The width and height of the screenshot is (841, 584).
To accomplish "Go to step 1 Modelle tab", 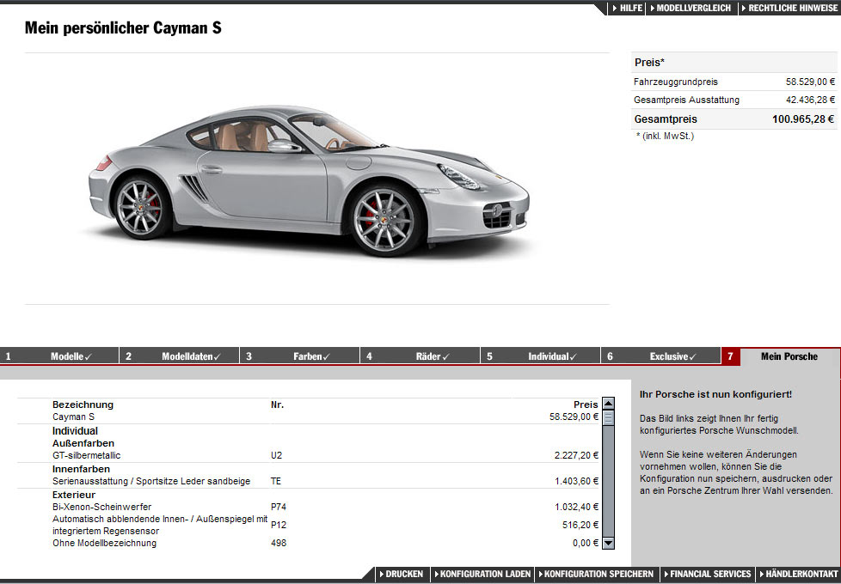I will 59,356.
